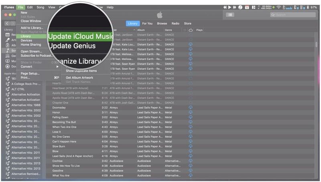Open the View menu
The height and width of the screenshot is (182, 321).
(52, 7)
